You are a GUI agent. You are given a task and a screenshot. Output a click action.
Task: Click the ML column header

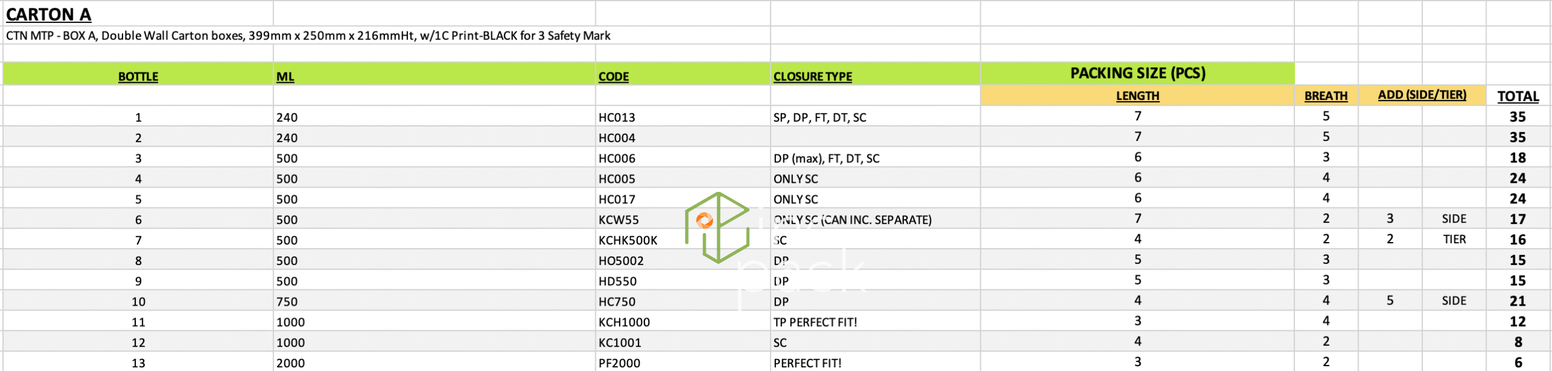click(x=285, y=77)
